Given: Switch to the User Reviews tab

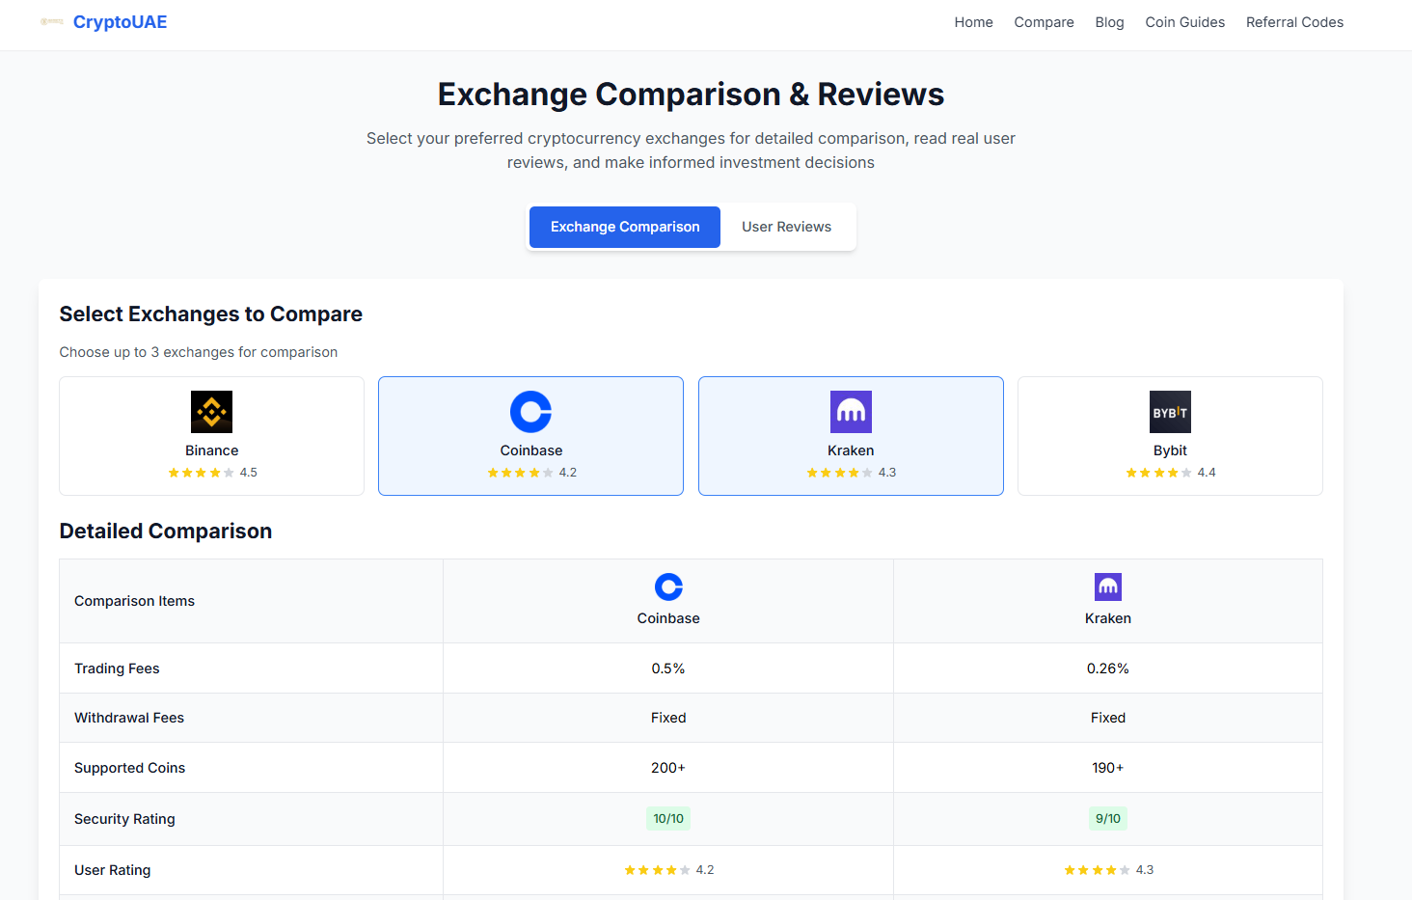Looking at the screenshot, I should [786, 226].
